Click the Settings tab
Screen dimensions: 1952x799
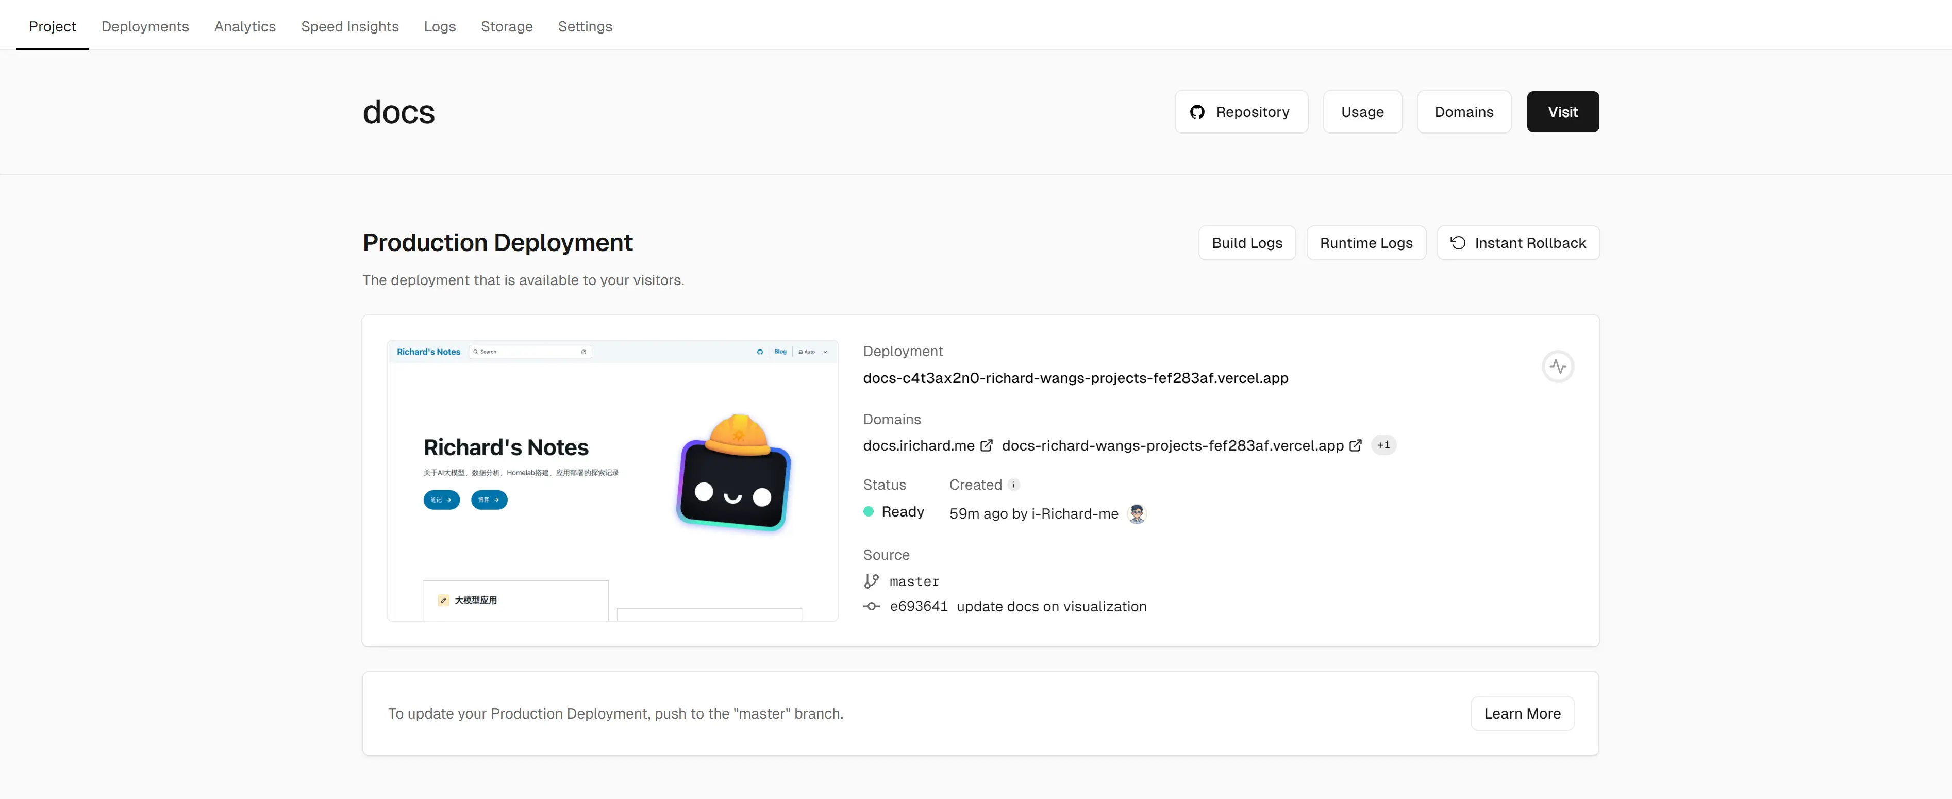585,26
